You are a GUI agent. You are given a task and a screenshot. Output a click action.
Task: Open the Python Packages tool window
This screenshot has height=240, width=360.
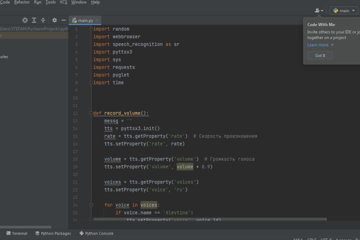(x=53, y=233)
